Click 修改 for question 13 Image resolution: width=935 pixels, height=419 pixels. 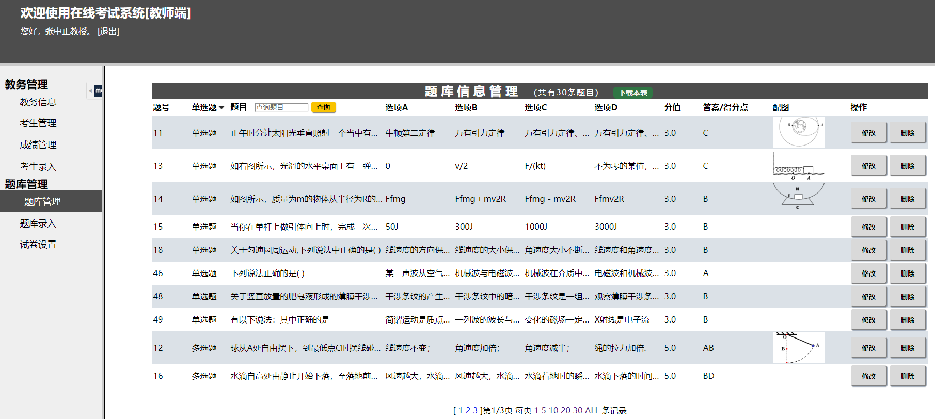click(868, 166)
